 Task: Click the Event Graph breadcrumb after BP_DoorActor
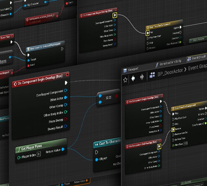click(197, 67)
